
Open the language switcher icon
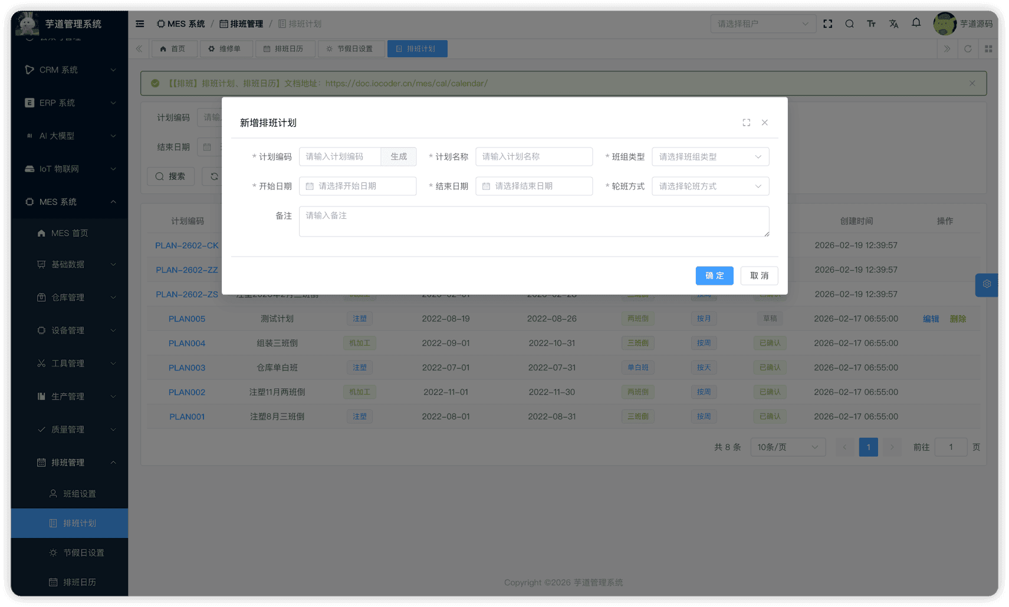click(x=893, y=24)
